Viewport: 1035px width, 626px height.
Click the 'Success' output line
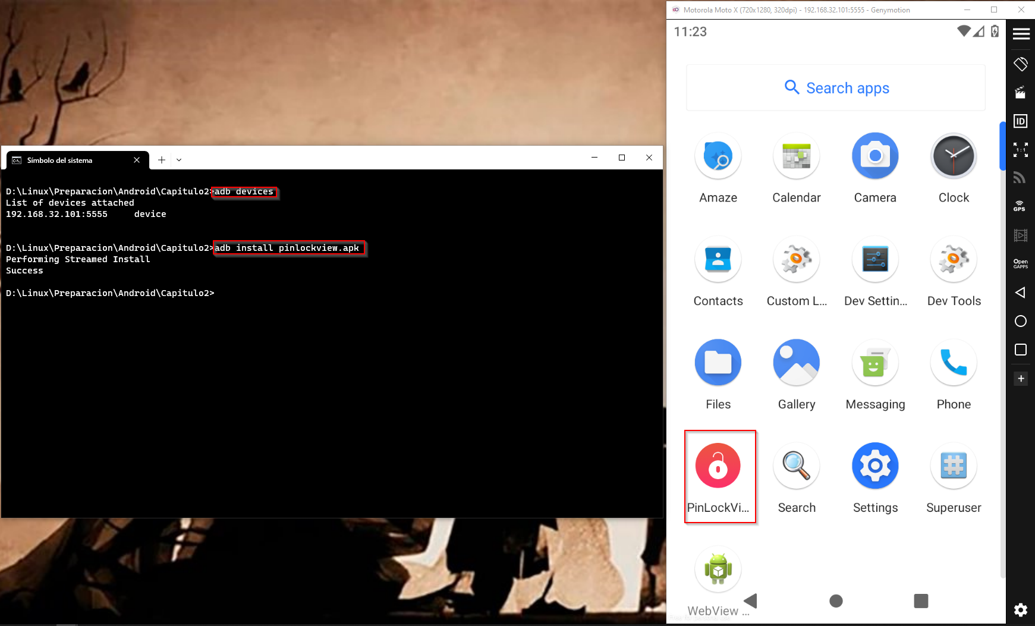[24, 270]
